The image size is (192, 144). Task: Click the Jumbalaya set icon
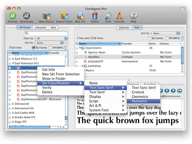[86, 66]
